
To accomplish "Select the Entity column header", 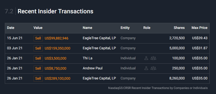I will coord(125,28).
